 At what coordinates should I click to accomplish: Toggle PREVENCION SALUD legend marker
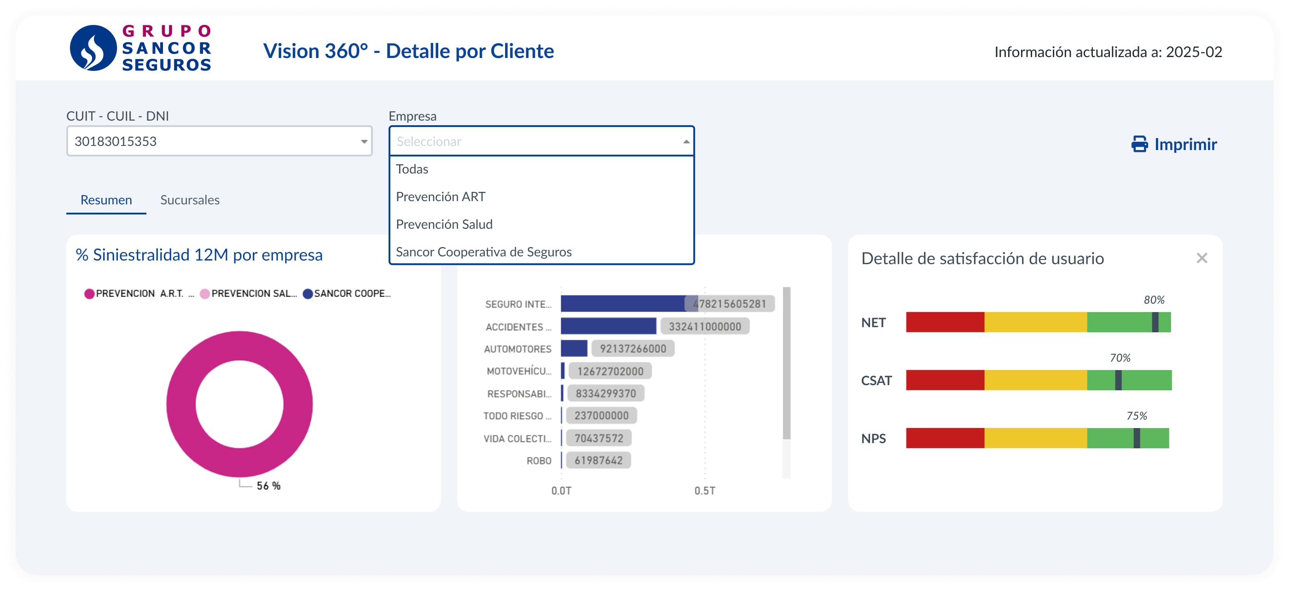point(205,294)
